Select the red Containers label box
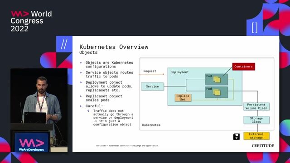Viewport: 290px width, 163px height. [x=243, y=67]
